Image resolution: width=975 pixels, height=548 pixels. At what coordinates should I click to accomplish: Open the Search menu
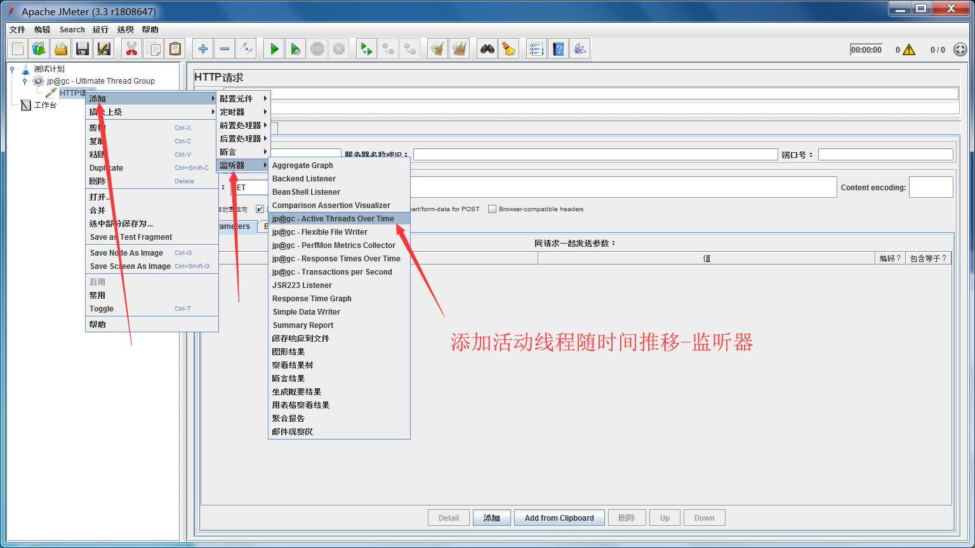[x=72, y=30]
